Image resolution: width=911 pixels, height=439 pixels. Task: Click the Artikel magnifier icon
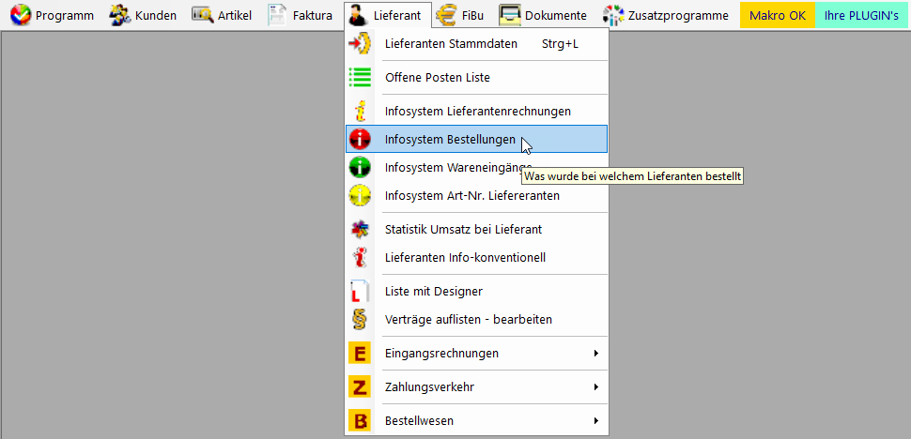point(203,16)
